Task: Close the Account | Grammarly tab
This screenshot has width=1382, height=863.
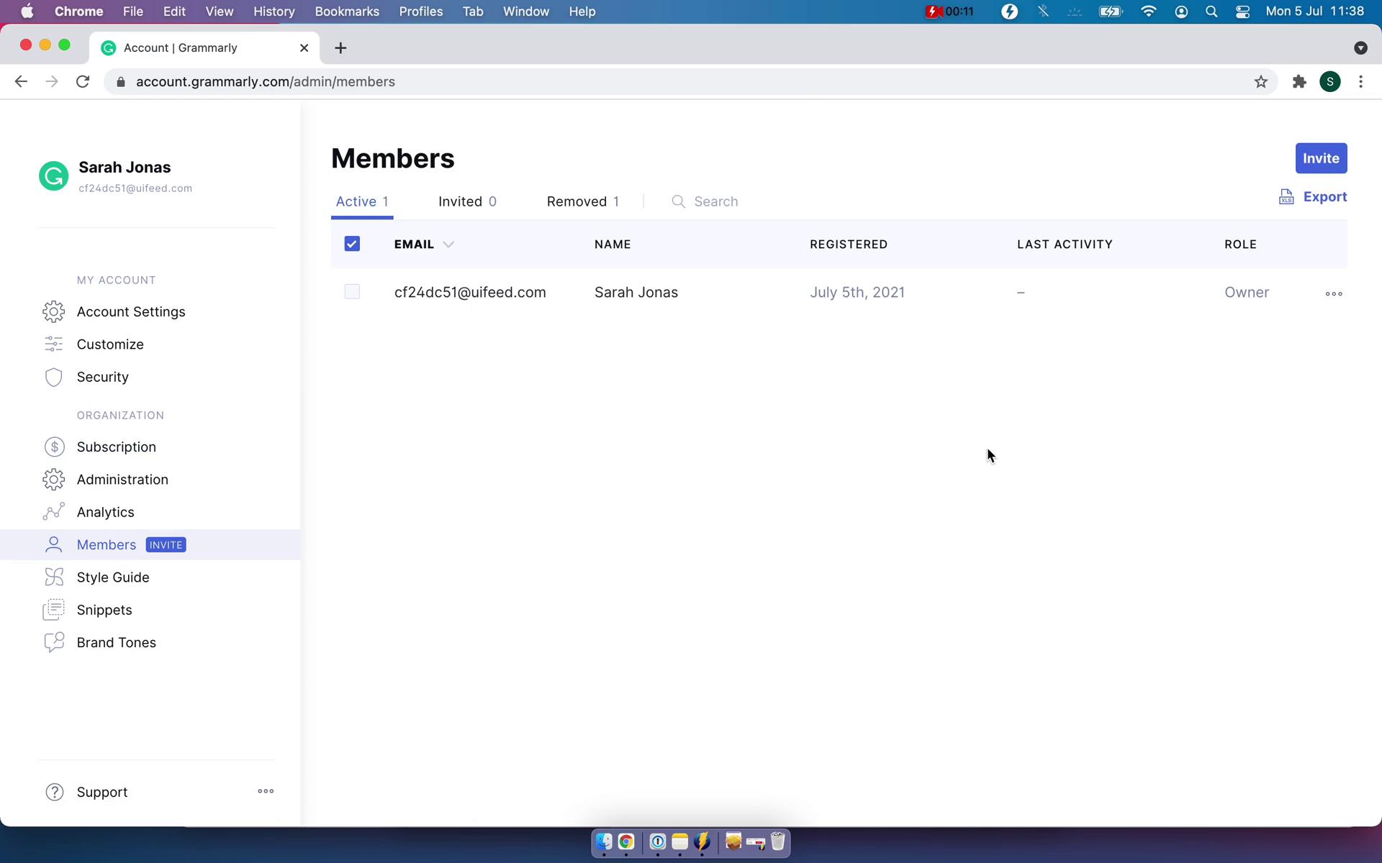Action: 304,47
